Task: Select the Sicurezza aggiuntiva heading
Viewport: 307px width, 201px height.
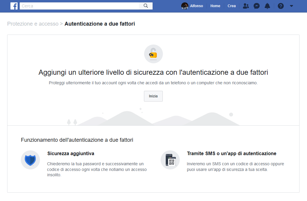Action: (x=71, y=154)
